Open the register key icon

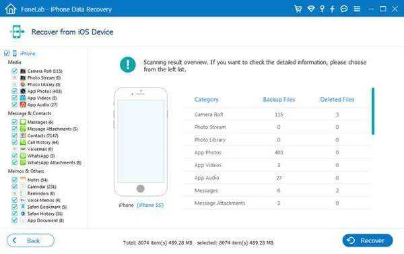(322, 9)
